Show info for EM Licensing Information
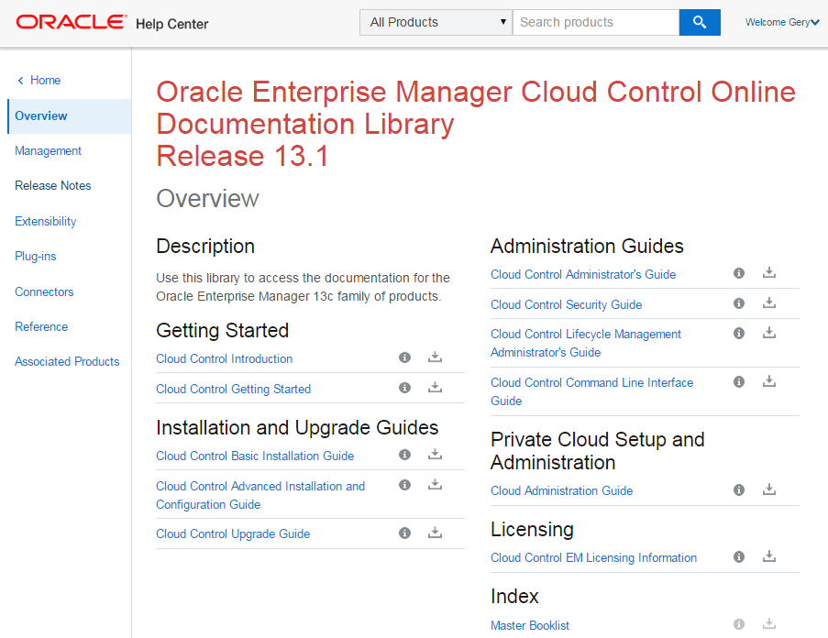The width and height of the screenshot is (828, 638). click(739, 556)
